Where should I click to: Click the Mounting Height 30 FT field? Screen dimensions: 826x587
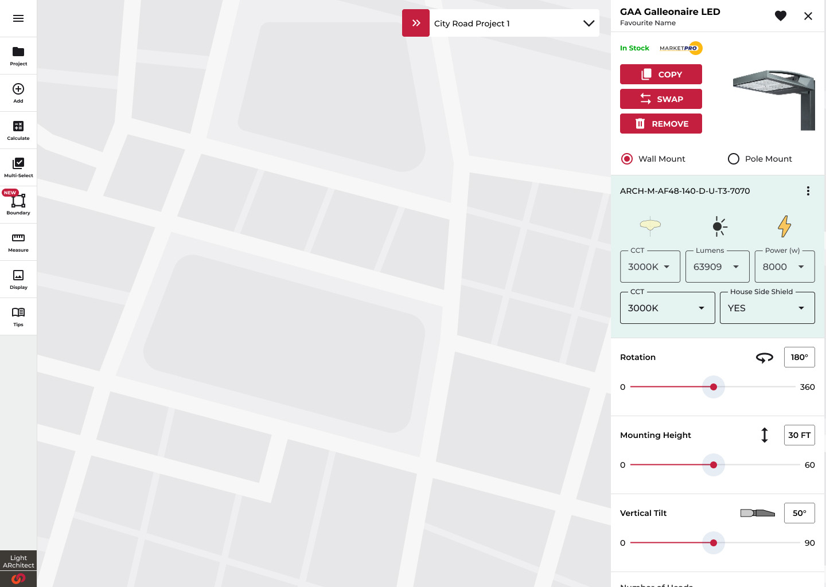[x=800, y=435]
